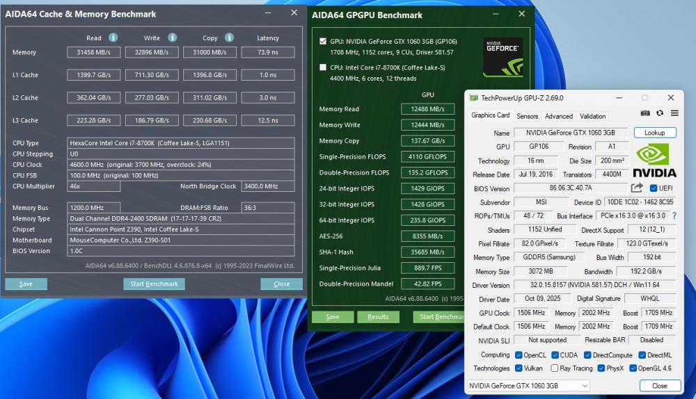Toggle the CPU Intel Core i7-8700K checkbox
This screenshot has width=696, height=399.
(x=323, y=67)
